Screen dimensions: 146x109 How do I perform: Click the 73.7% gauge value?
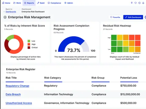[74, 50]
